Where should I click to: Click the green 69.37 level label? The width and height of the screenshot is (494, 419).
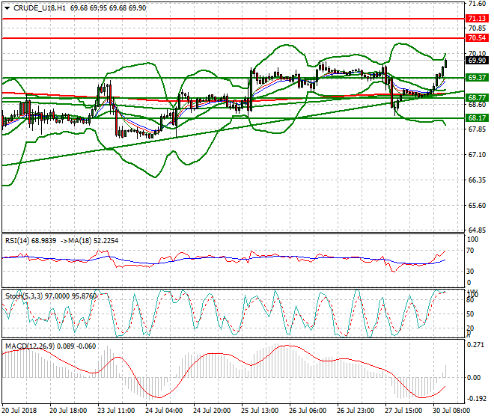(x=477, y=78)
